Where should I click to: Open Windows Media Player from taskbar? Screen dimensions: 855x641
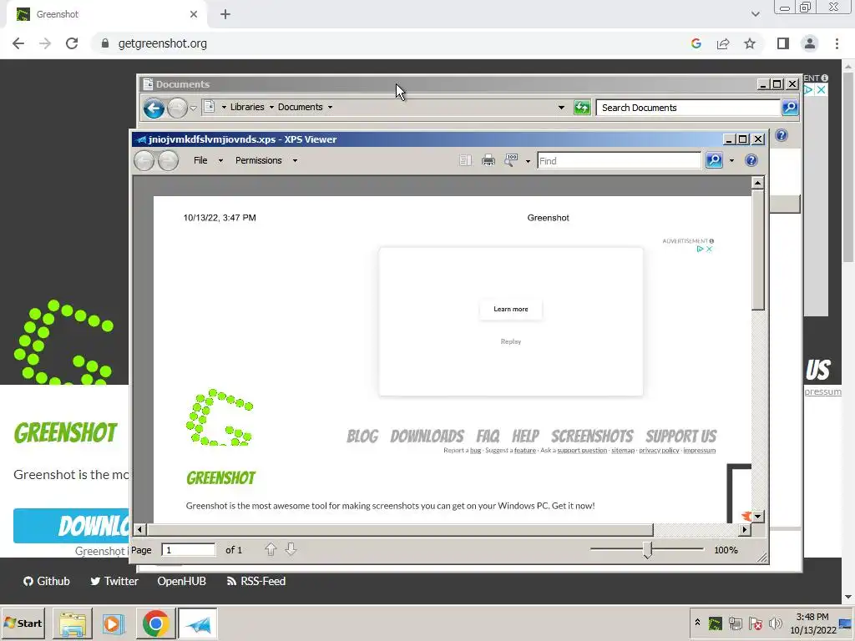[114, 623]
